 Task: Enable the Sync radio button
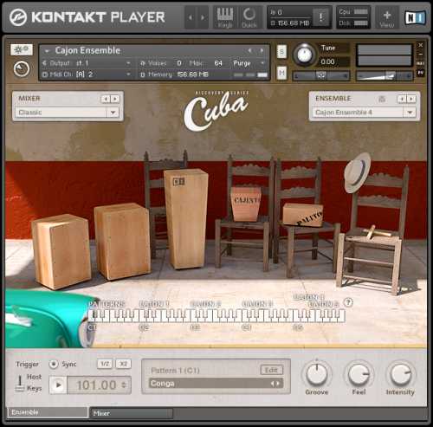coord(54,364)
